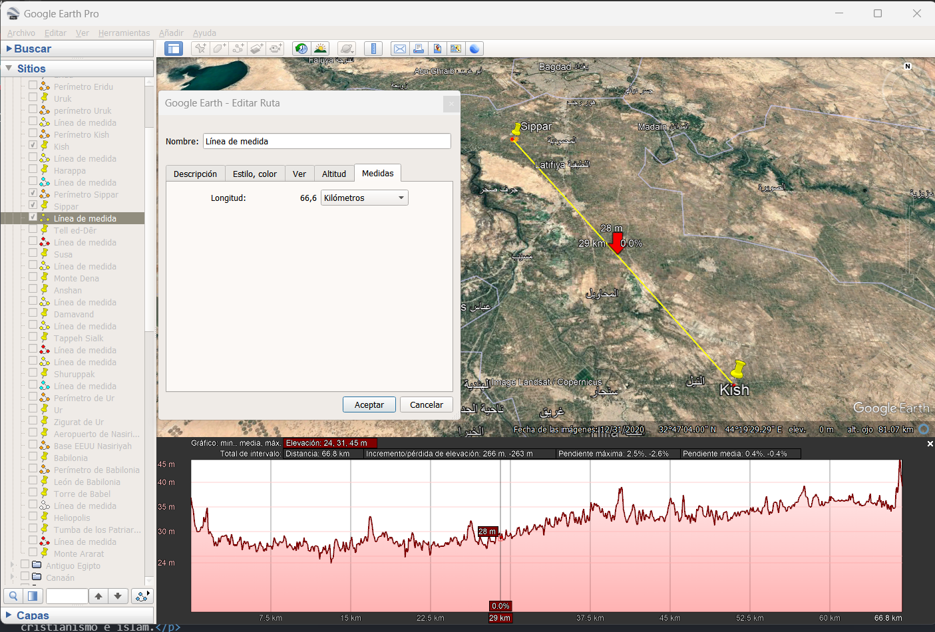The image size is (935, 632).
Task: Close the Editar Ruta dialog
Action: pyautogui.click(x=451, y=103)
